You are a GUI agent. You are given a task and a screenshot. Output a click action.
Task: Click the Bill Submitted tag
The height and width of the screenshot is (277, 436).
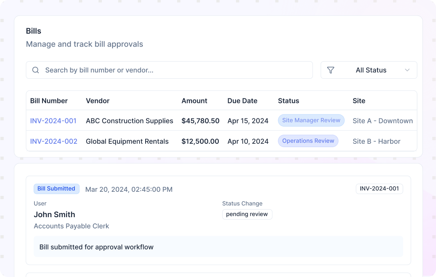[x=56, y=188]
